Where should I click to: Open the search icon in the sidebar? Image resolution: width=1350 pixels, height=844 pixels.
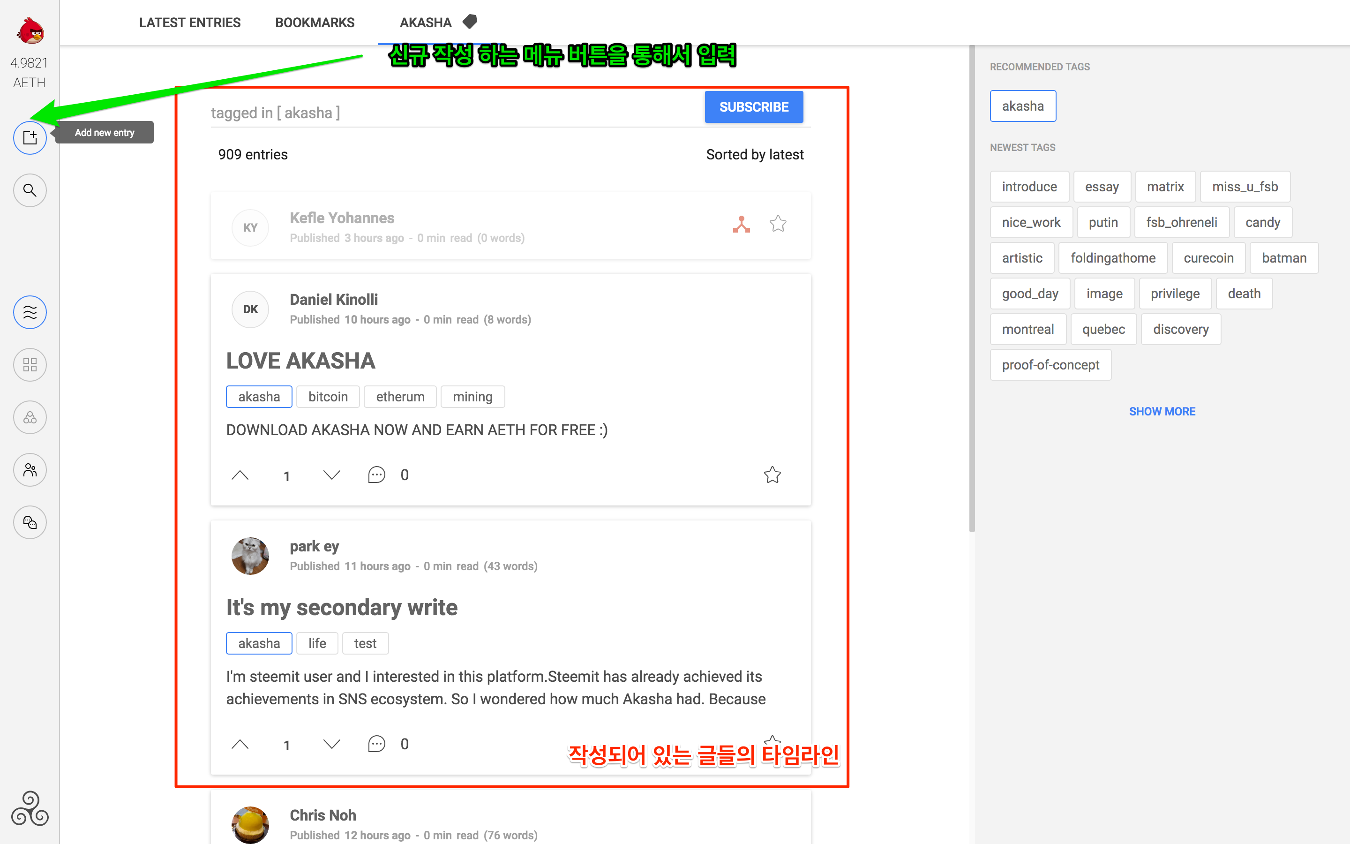30,190
